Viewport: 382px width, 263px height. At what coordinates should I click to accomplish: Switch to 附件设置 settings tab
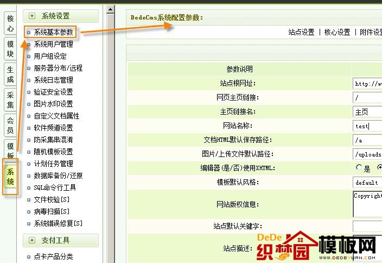pos(371,32)
